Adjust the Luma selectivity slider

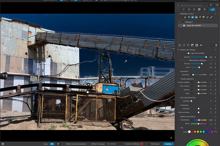(x=198, y=67)
